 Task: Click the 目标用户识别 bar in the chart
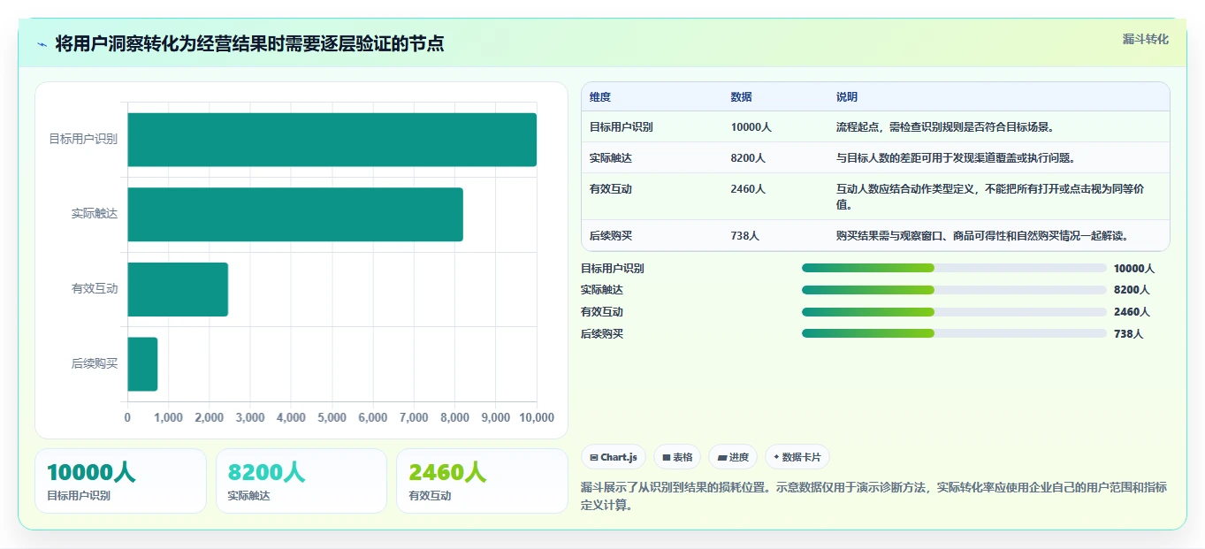pyautogui.click(x=332, y=140)
